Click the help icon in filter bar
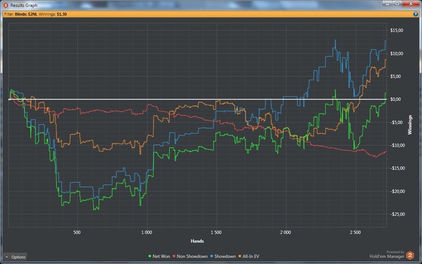Image resolution: width=422 pixels, height=264 pixels. 415,14
